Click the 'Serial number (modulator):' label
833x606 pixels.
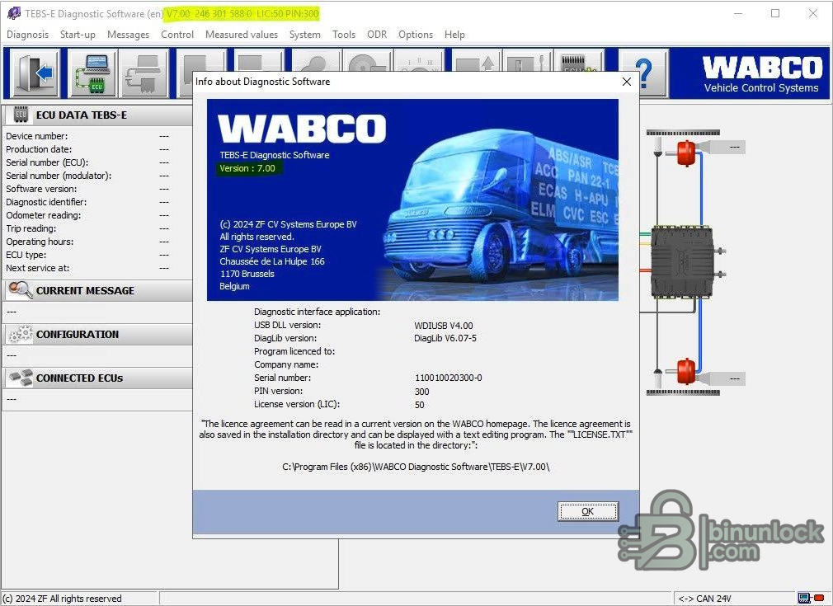59,176
